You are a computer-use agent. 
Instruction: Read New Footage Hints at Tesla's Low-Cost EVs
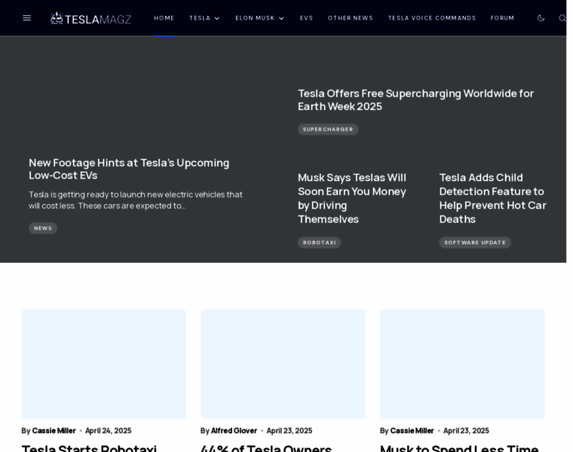point(129,169)
